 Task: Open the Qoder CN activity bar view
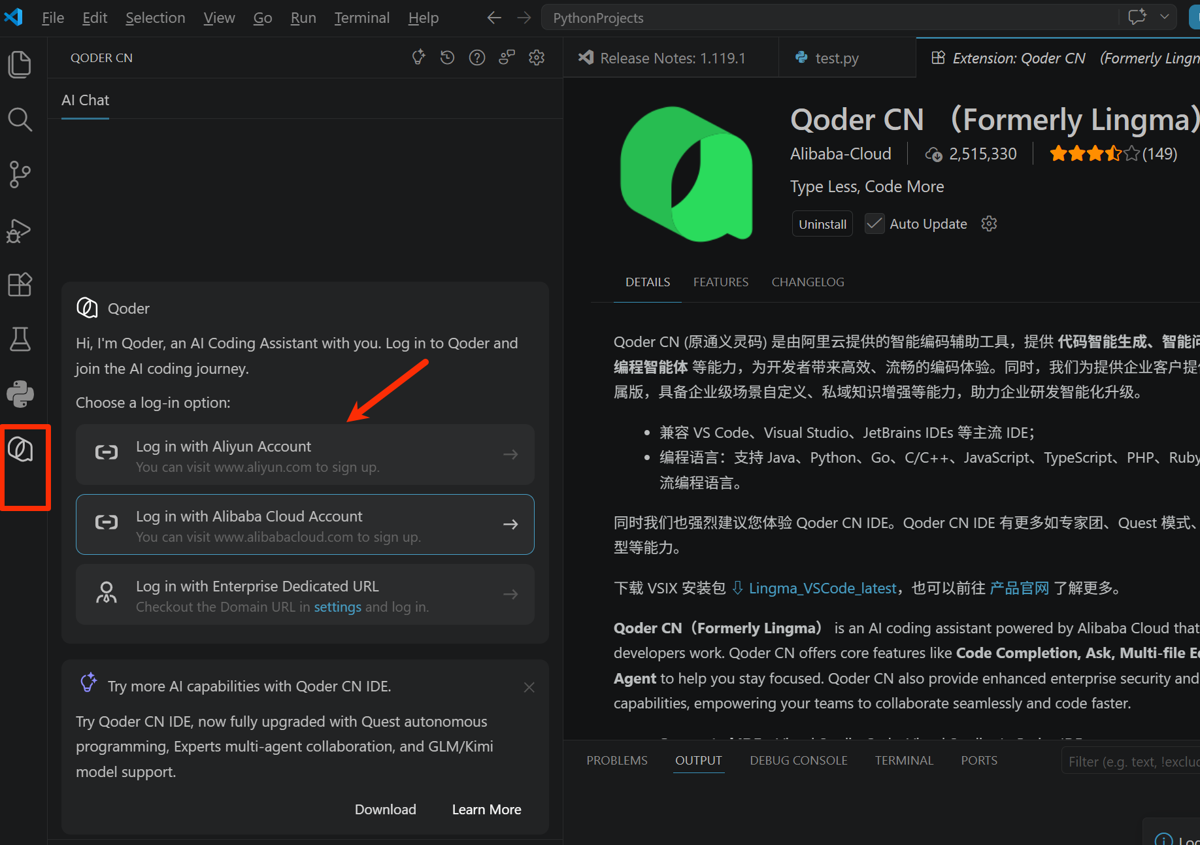pos(20,450)
